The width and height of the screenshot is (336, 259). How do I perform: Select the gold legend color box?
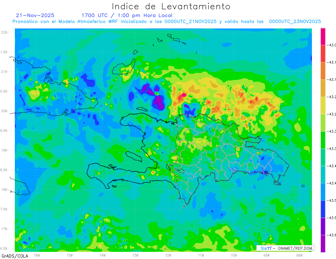(x=323, y=88)
